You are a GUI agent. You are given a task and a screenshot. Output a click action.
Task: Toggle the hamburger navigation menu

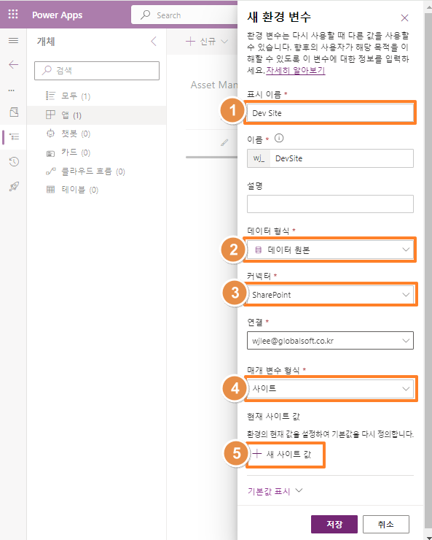coord(13,41)
